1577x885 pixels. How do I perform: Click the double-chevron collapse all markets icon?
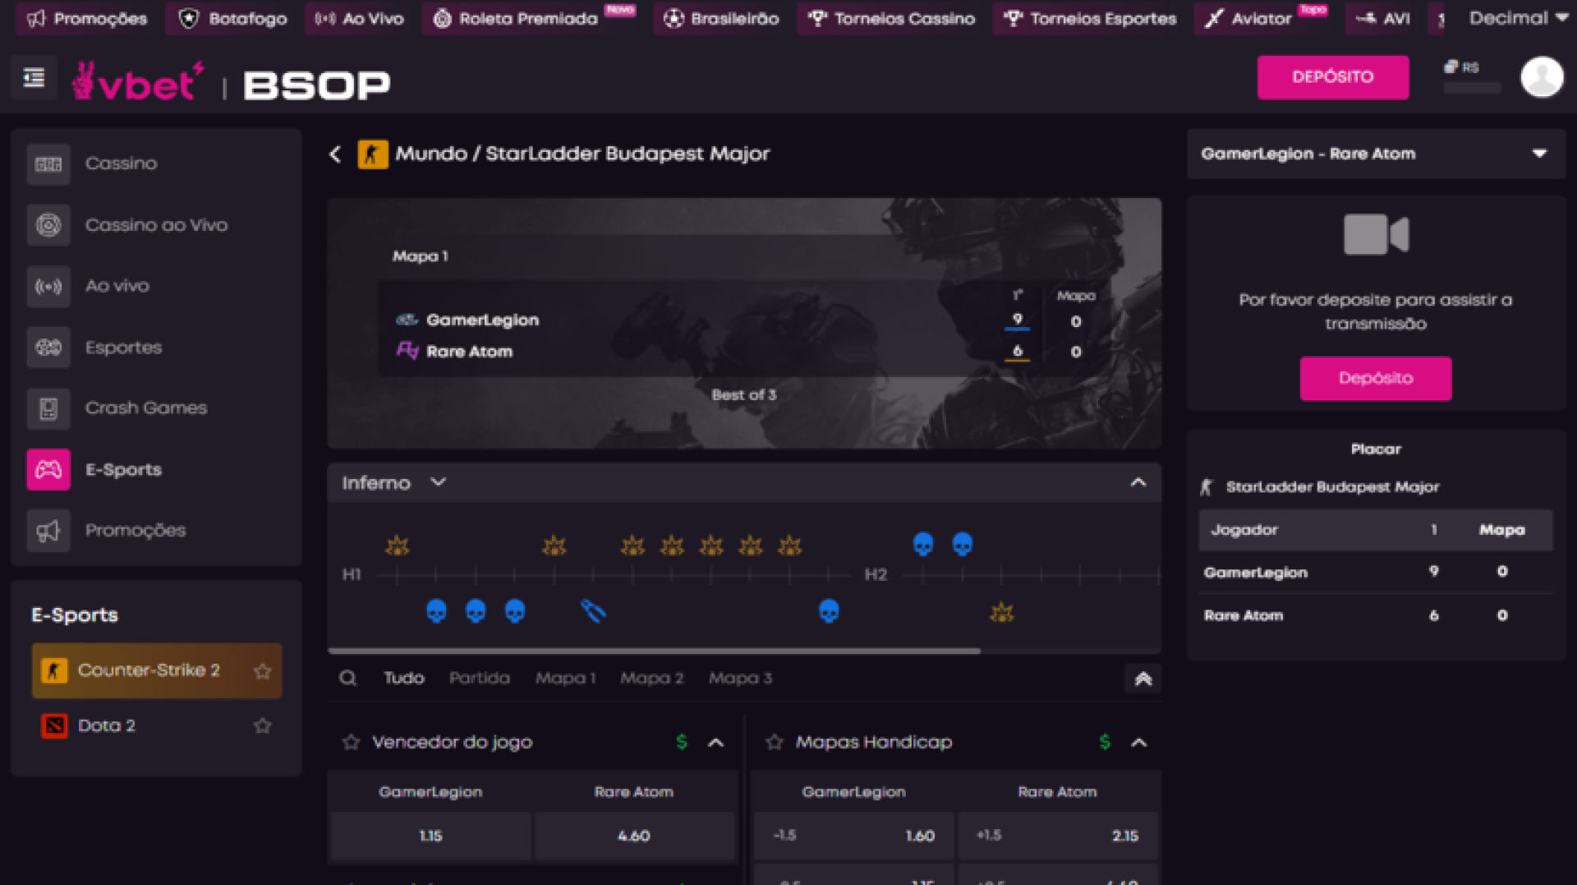coord(1143,679)
